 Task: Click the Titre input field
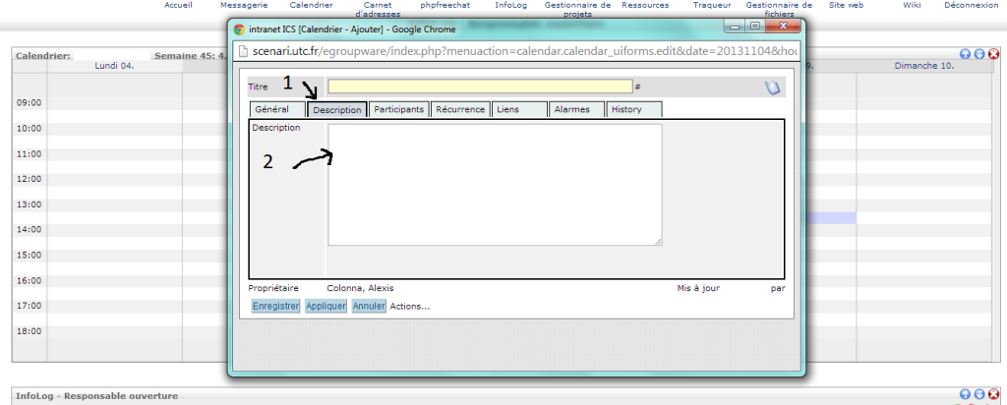[x=480, y=87]
